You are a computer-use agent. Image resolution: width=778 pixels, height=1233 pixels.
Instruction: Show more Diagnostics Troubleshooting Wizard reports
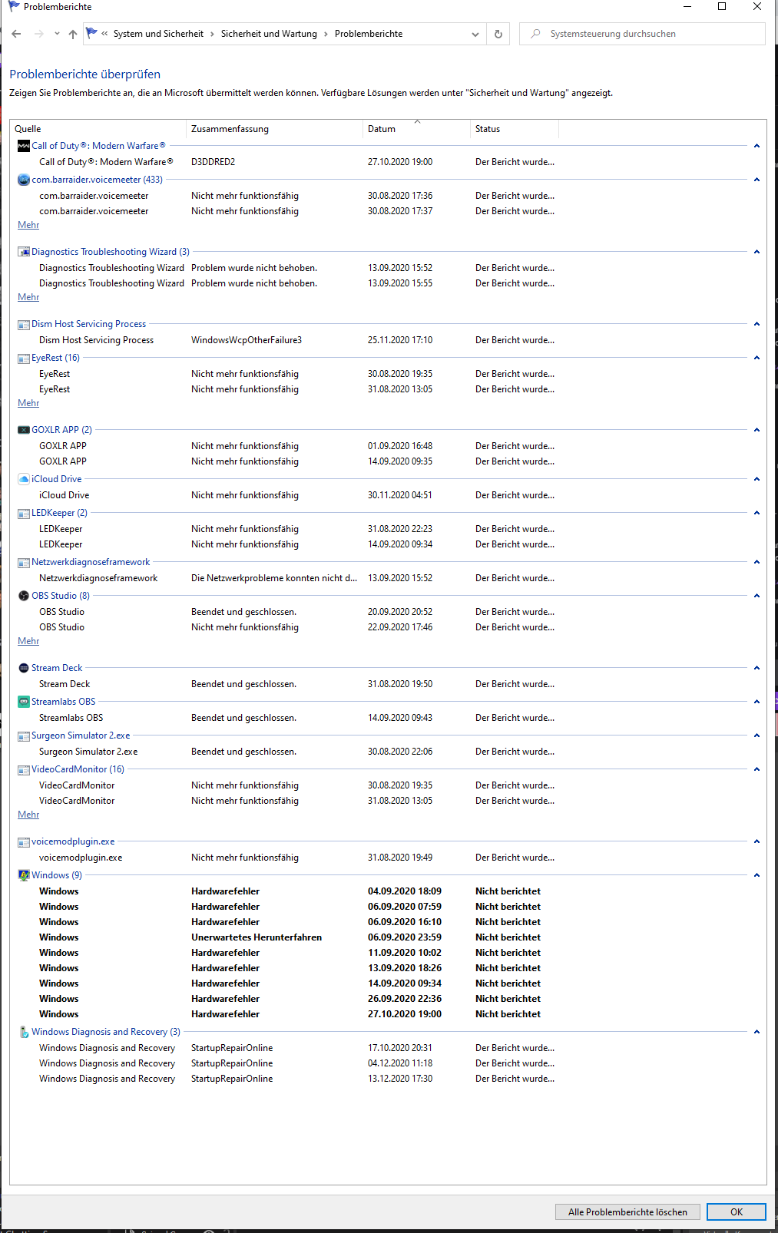coord(28,297)
